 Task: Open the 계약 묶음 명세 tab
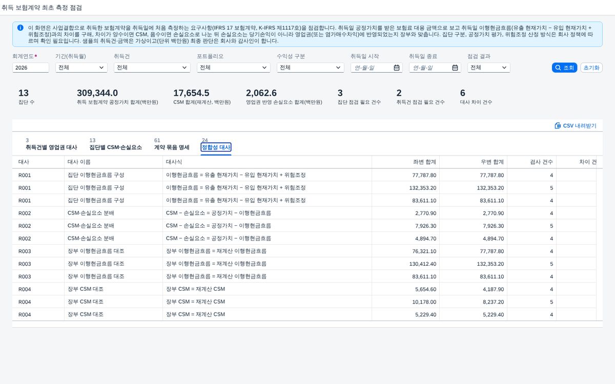tap(172, 144)
